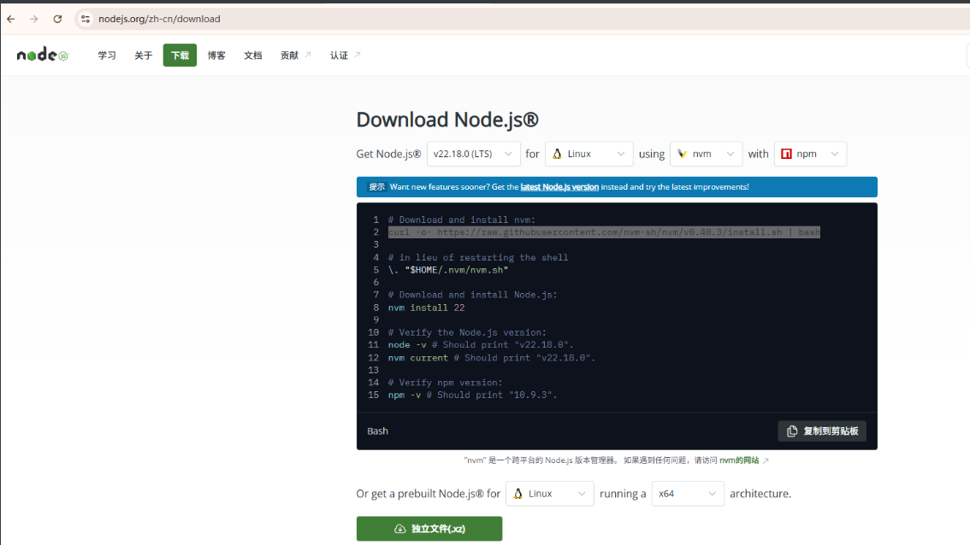Viewport: 970px width, 545px height.
Task: Expand the nvm installer dropdown
Action: (706, 154)
